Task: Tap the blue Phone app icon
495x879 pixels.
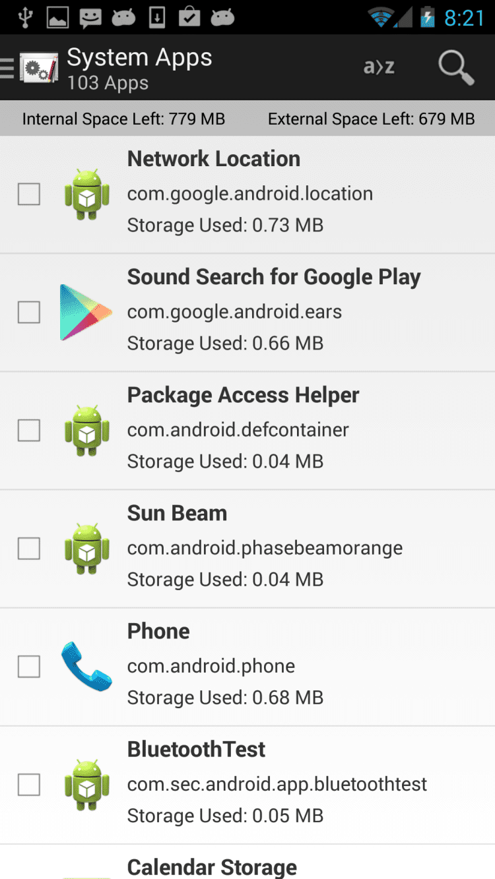Action: click(x=86, y=667)
